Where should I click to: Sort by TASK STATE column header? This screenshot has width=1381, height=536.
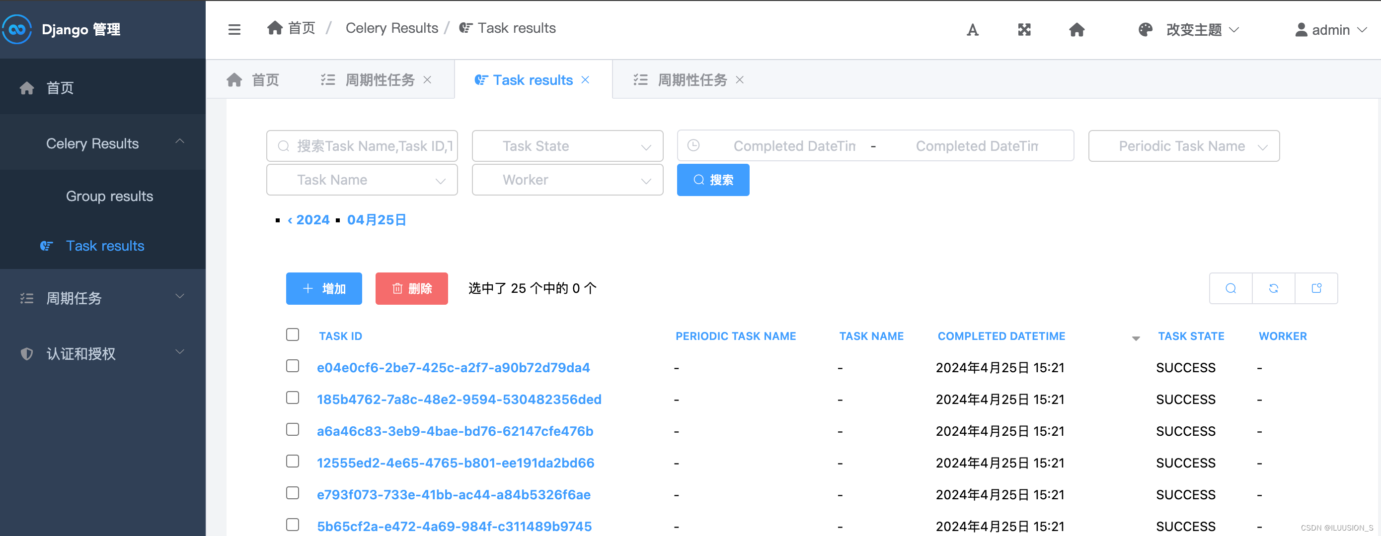[1191, 336]
